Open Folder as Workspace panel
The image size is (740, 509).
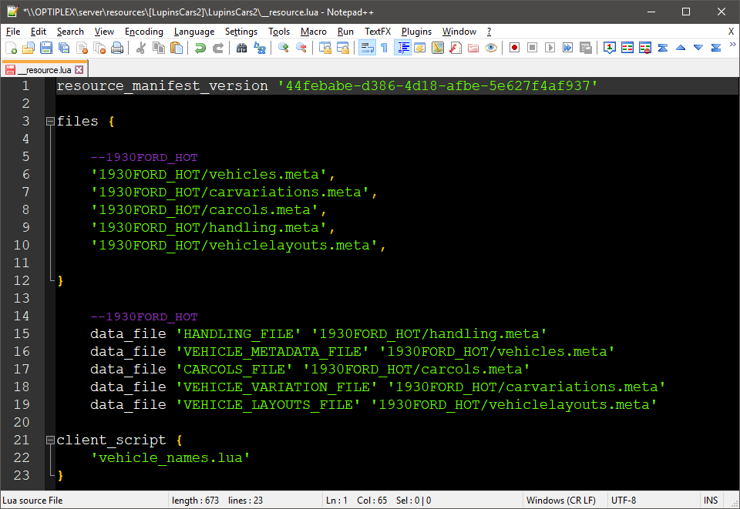pyautogui.click(x=473, y=48)
